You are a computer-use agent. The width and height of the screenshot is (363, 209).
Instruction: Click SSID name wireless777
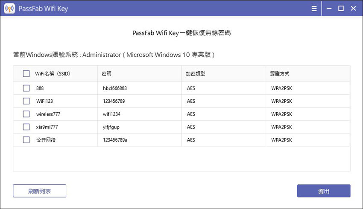[48, 114]
